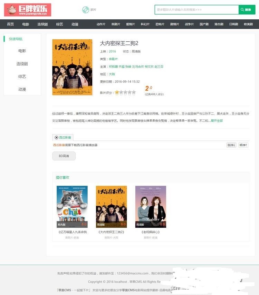Open the 求片 disc icon
The width and height of the screenshot is (259, 295).
(x=86, y=10)
